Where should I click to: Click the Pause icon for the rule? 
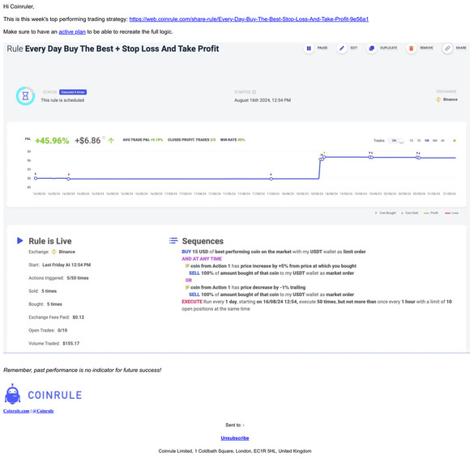[x=309, y=49]
